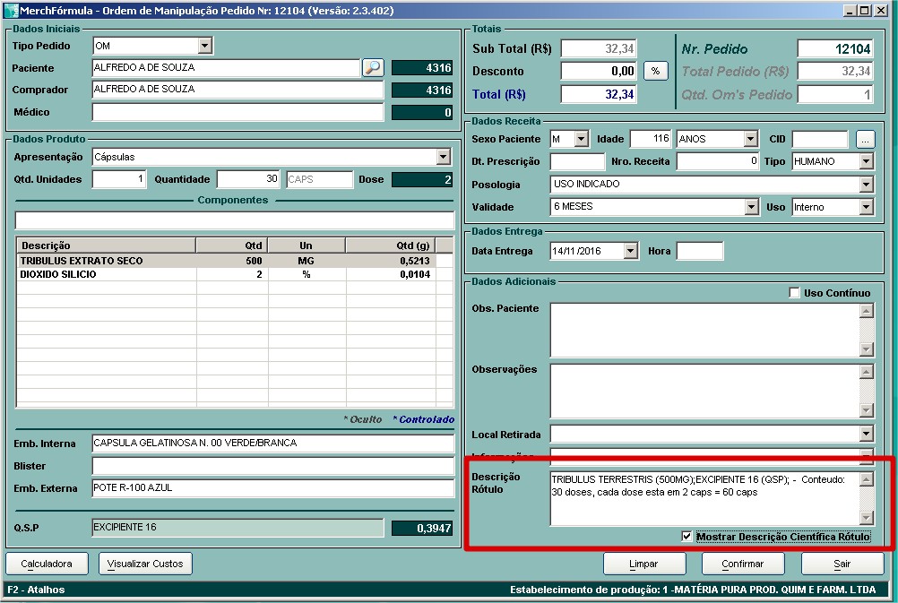The height and width of the screenshot is (603, 898).
Task: Enable the Uso Contínuo checkbox
Action: pos(794,293)
